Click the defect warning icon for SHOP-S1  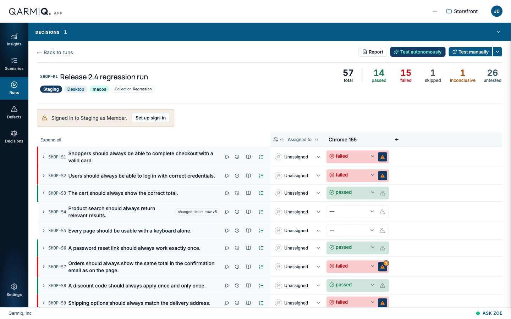coord(383,157)
